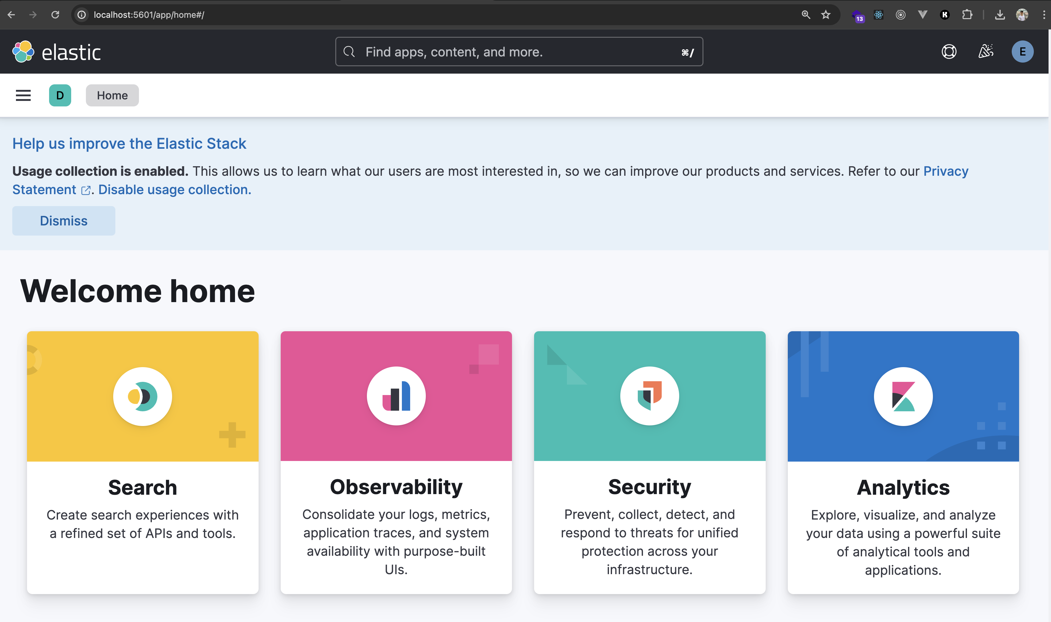Open Chrome's three-dot menu

point(1043,15)
